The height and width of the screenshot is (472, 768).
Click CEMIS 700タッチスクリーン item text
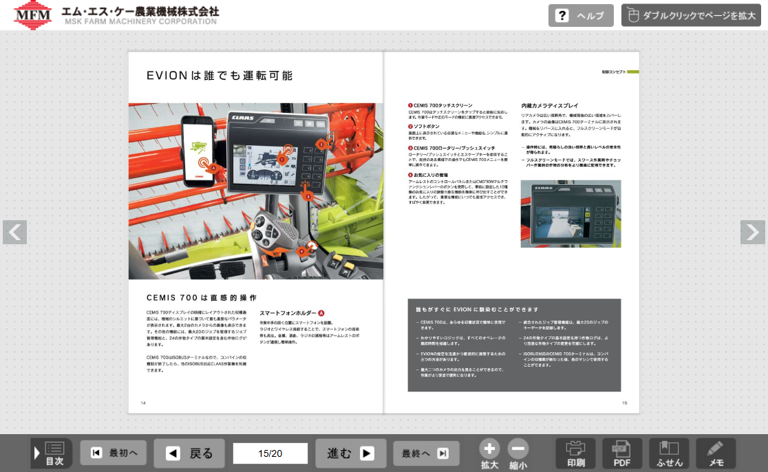click(x=442, y=105)
